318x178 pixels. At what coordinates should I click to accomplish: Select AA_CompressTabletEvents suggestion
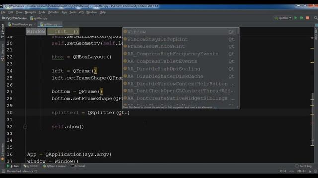180,61
